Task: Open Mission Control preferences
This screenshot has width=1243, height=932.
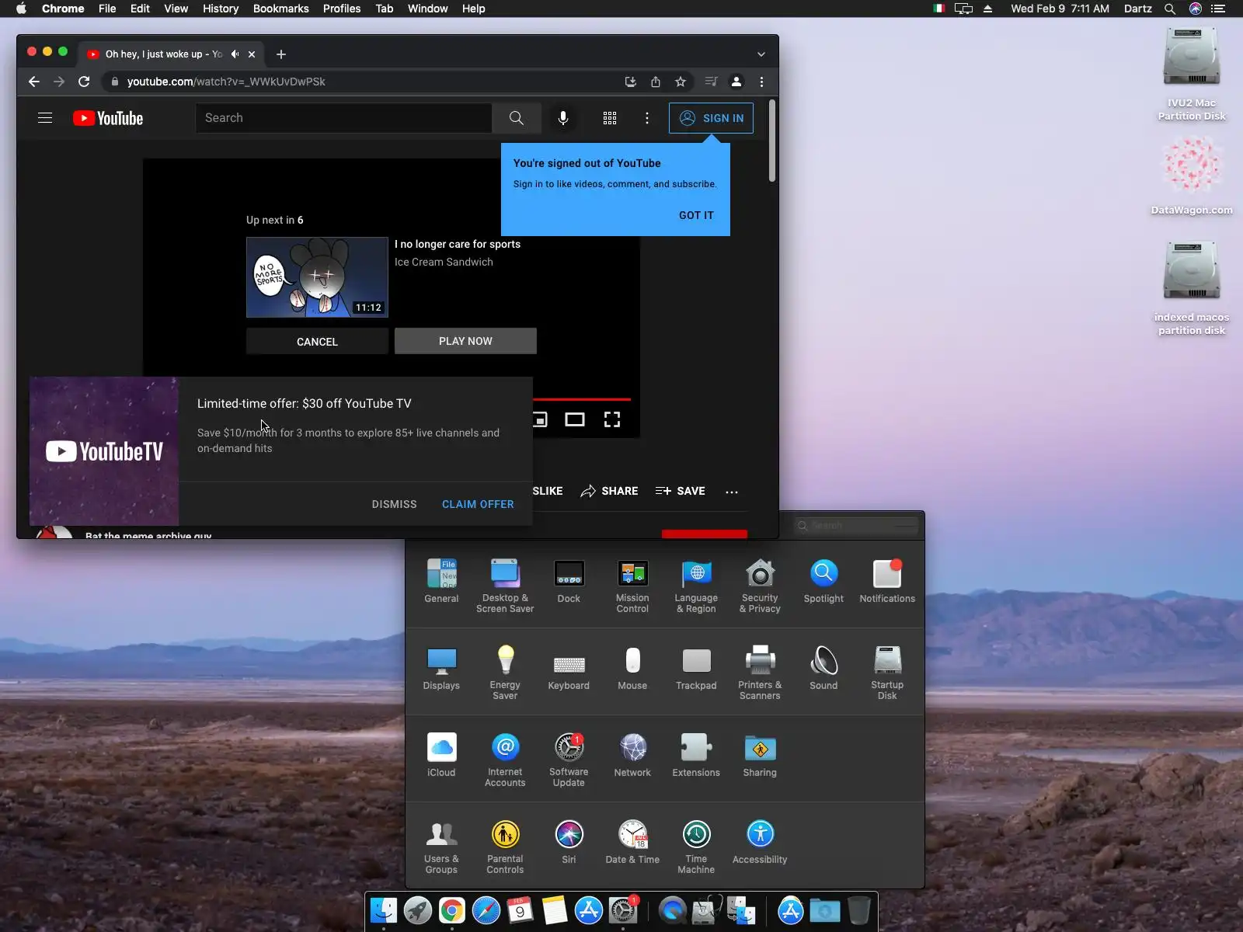Action: [x=632, y=586]
